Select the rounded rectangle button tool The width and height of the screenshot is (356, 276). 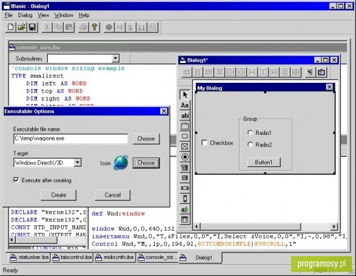tap(185, 136)
